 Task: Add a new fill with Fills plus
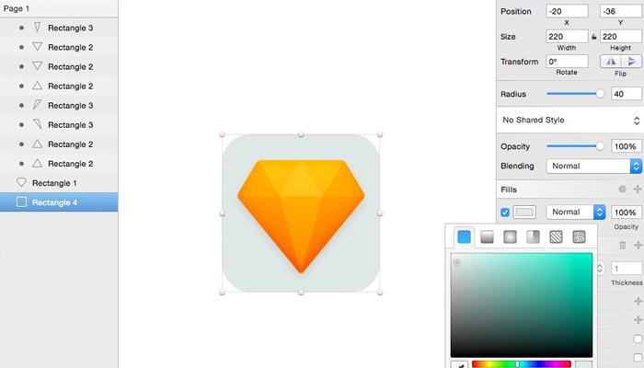[x=638, y=189]
